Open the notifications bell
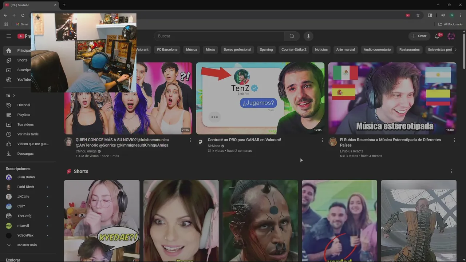 point(437,36)
